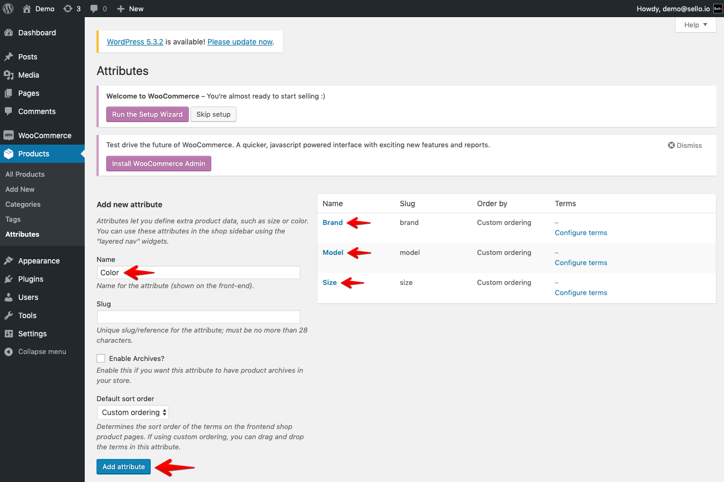Open All Products submenu item
Image resolution: width=724 pixels, height=482 pixels.
pos(25,174)
